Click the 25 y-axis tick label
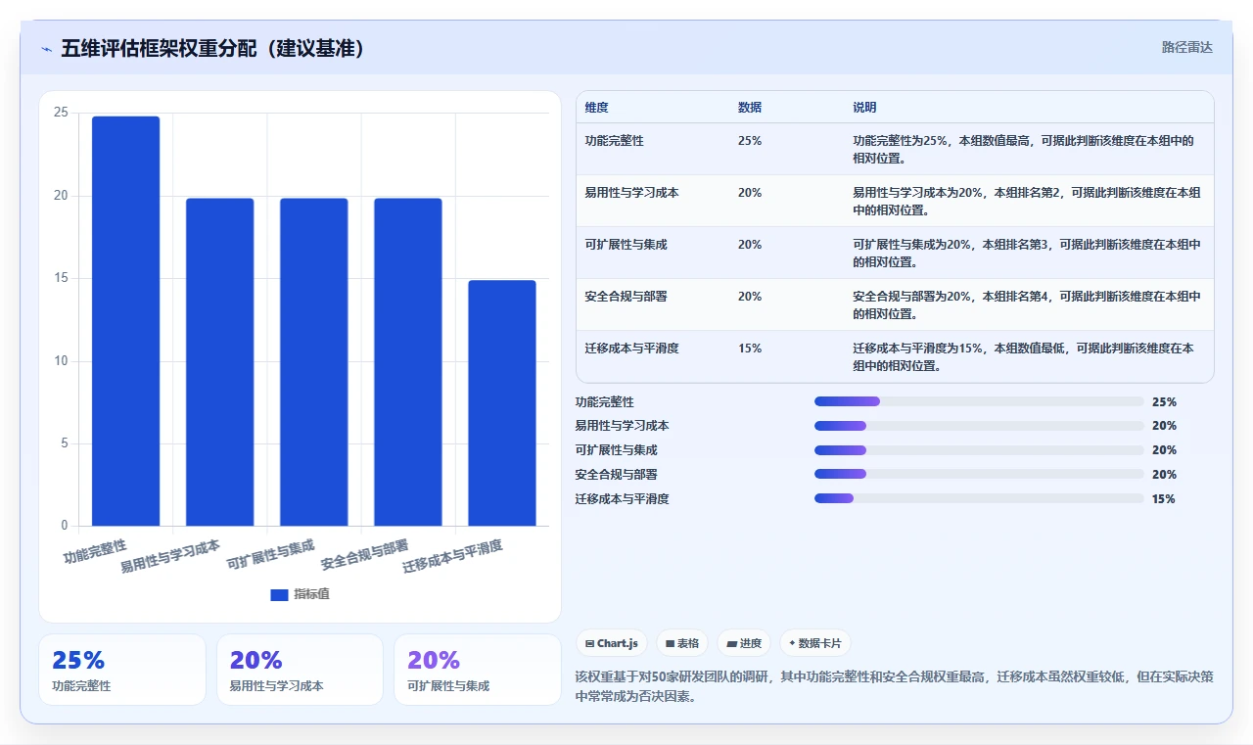This screenshot has width=1253, height=745. pos(61,113)
